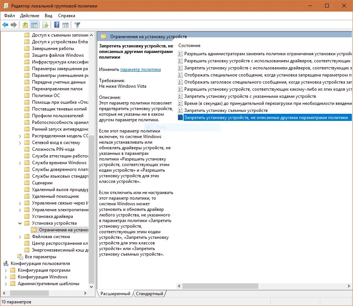353x306 pixels.
Task: Click the Up one level folder icon
Action: [25, 25]
